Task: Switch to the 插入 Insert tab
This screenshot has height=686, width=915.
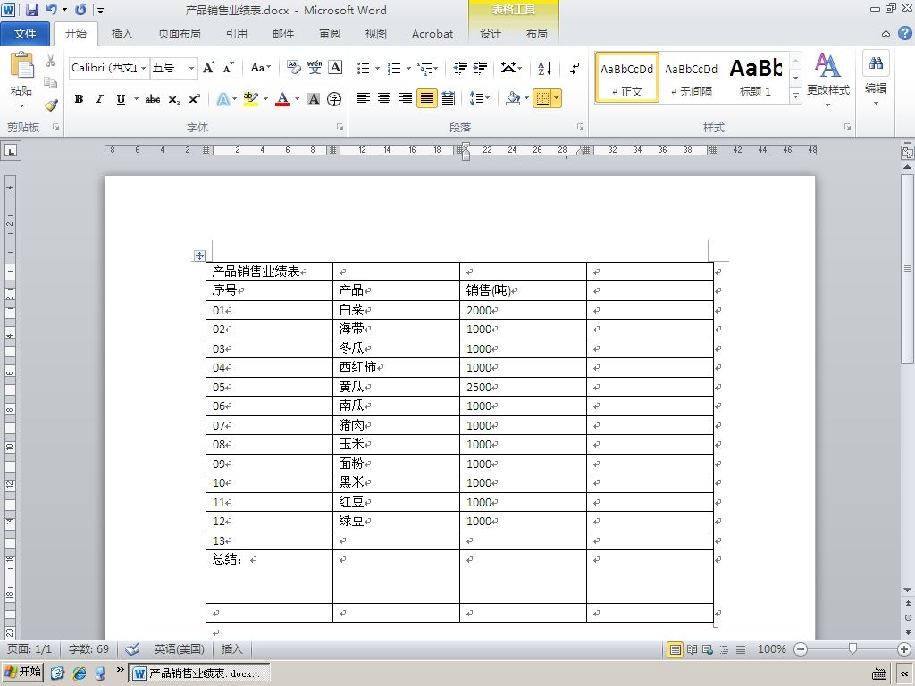Action: (x=122, y=34)
